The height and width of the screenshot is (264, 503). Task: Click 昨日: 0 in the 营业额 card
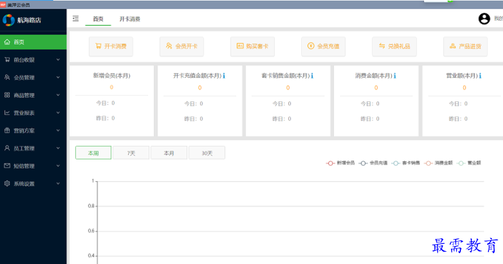click(x=458, y=119)
